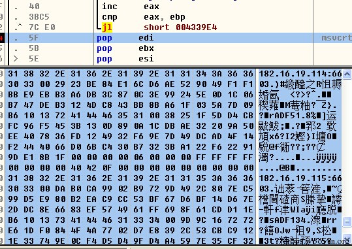Viewport: 352px width, 249px height.
Task: Click the dump pane scroll-down arrow
Action: (347, 239)
